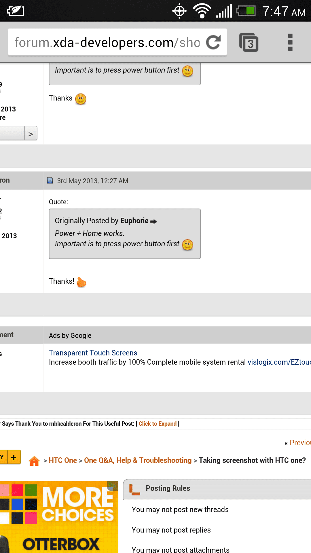Go to the Previous thread link
The height and width of the screenshot is (553, 311).
(x=300, y=443)
